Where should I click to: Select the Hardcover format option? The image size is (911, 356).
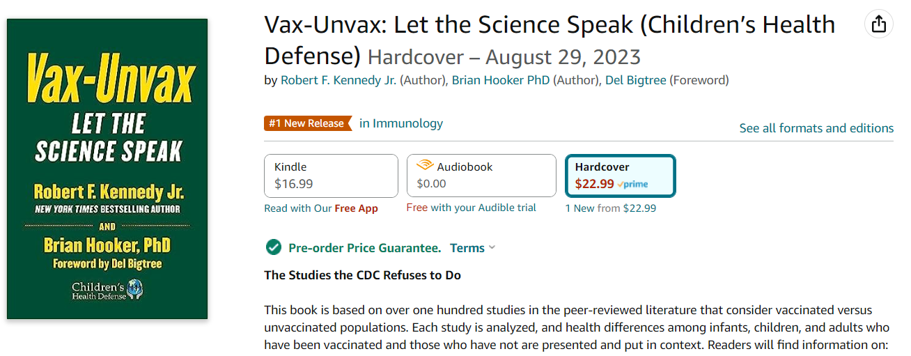(x=620, y=176)
